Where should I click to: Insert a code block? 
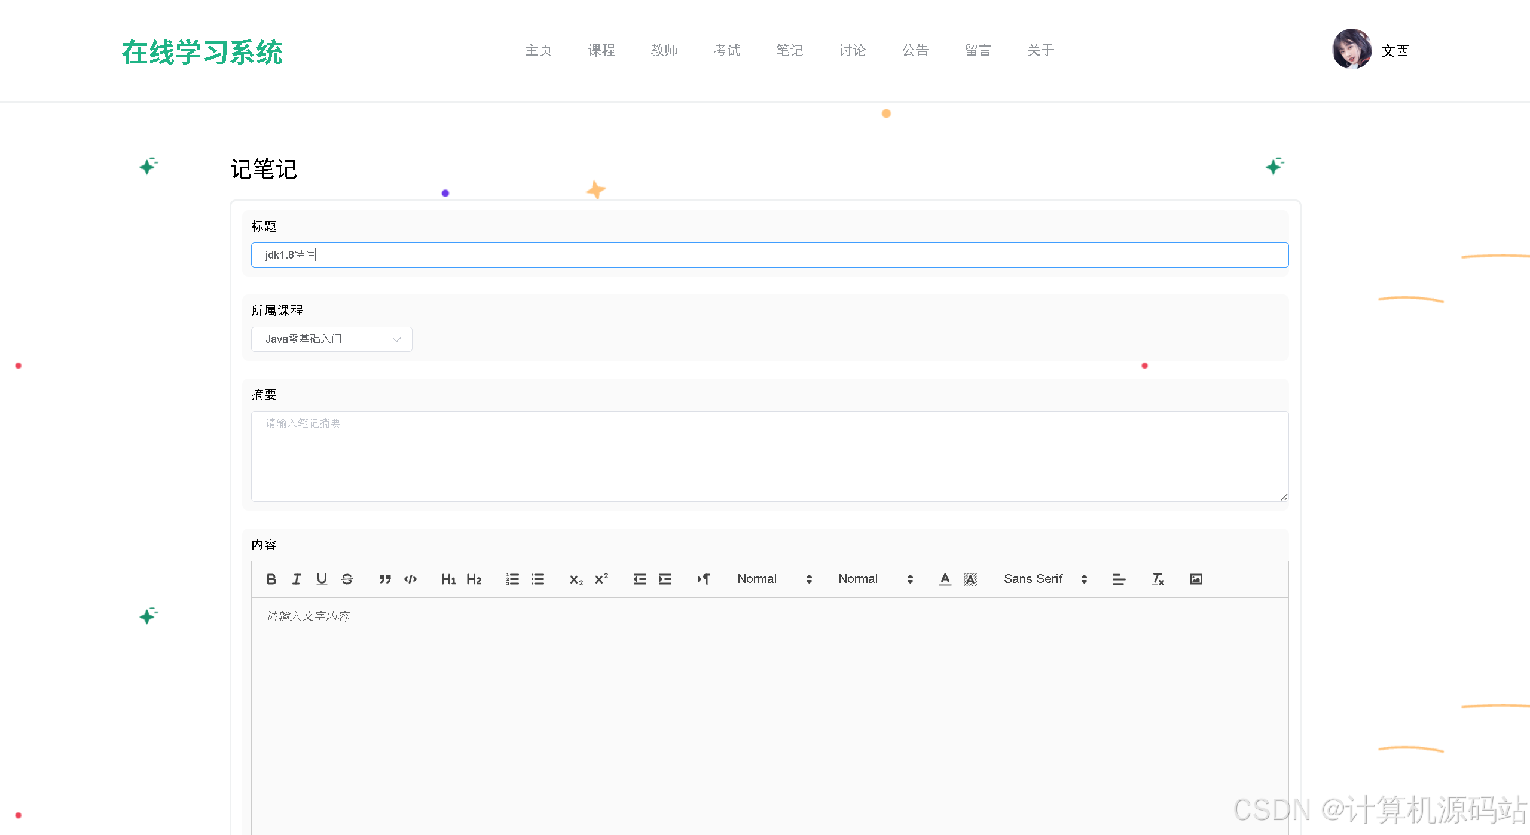[410, 579]
